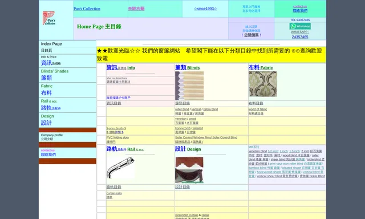Open the 1/2 inch venetian blind link
The height and width of the screenshot is (219, 365).
(x=273, y=151)
